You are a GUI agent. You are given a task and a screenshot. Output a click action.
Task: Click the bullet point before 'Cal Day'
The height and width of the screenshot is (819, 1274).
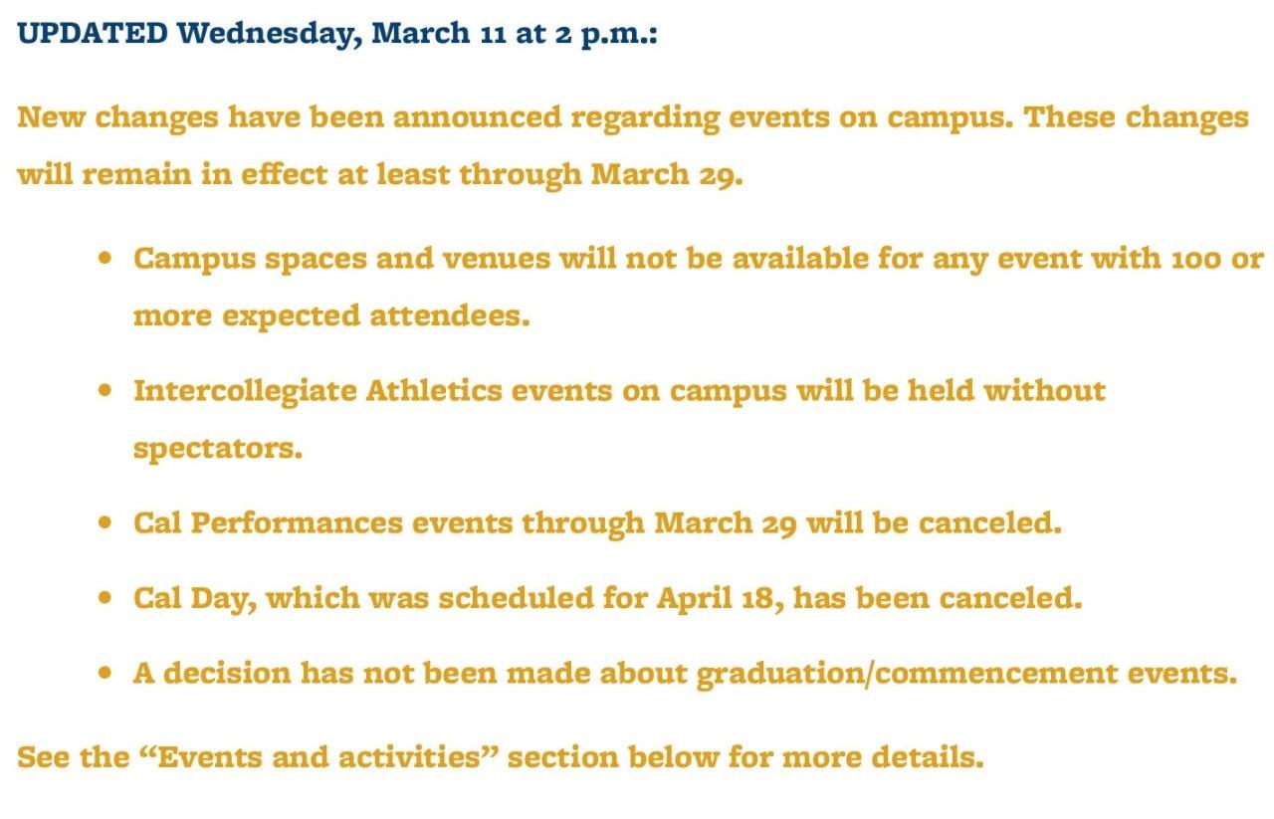pyautogui.click(x=105, y=599)
